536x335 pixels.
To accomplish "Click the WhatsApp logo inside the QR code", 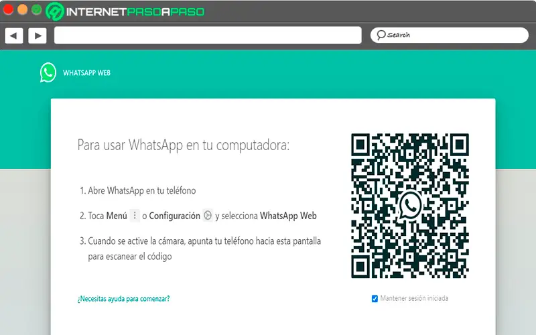I will pyautogui.click(x=410, y=206).
